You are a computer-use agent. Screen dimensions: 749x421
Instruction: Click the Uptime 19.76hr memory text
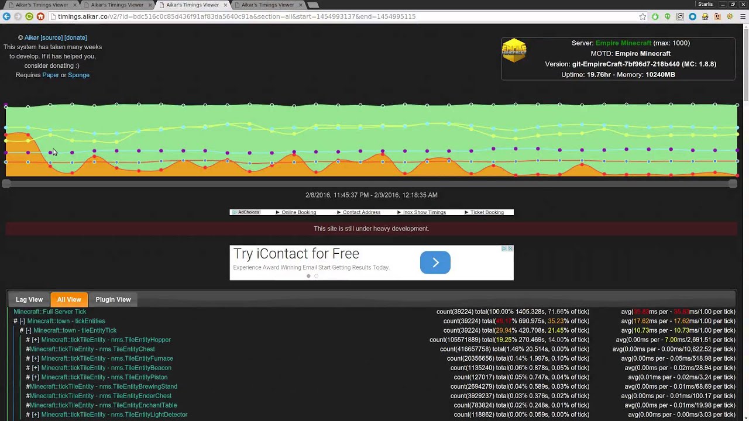[x=618, y=75]
